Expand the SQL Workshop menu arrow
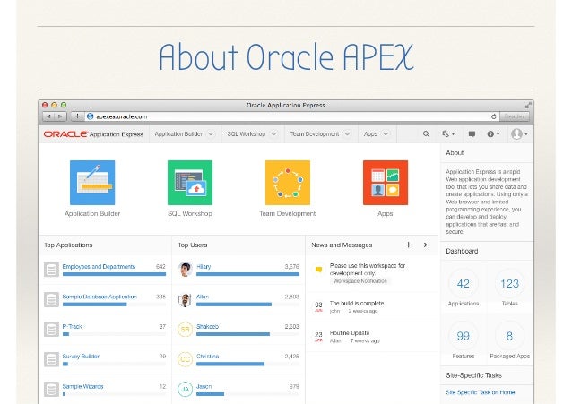The image size is (572, 404). coord(273,134)
